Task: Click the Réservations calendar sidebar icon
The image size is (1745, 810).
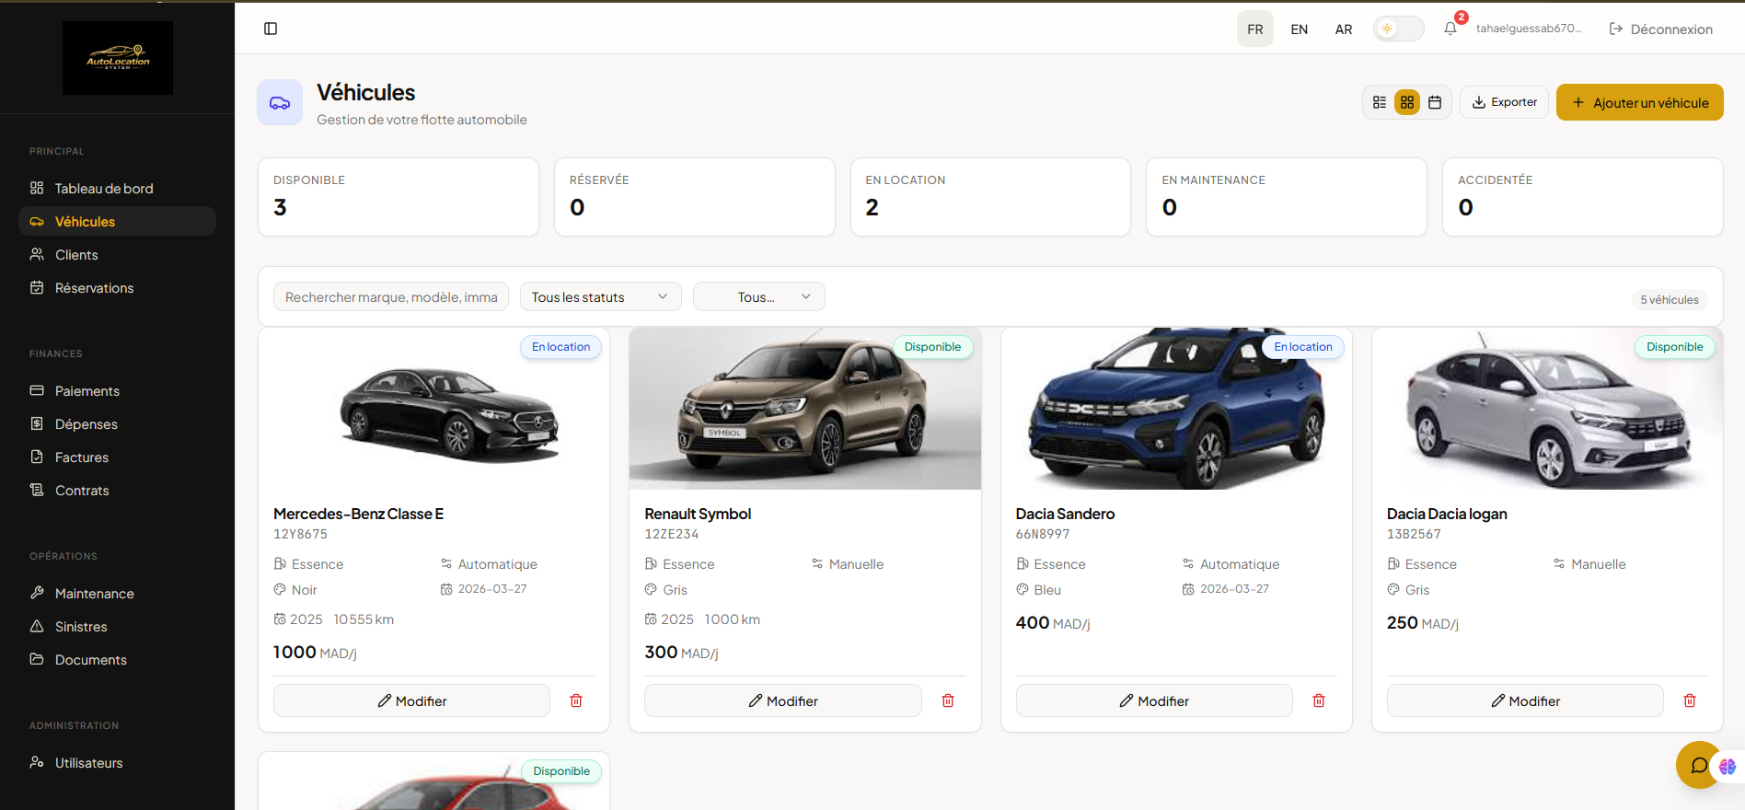Action: click(x=37, y=287)
